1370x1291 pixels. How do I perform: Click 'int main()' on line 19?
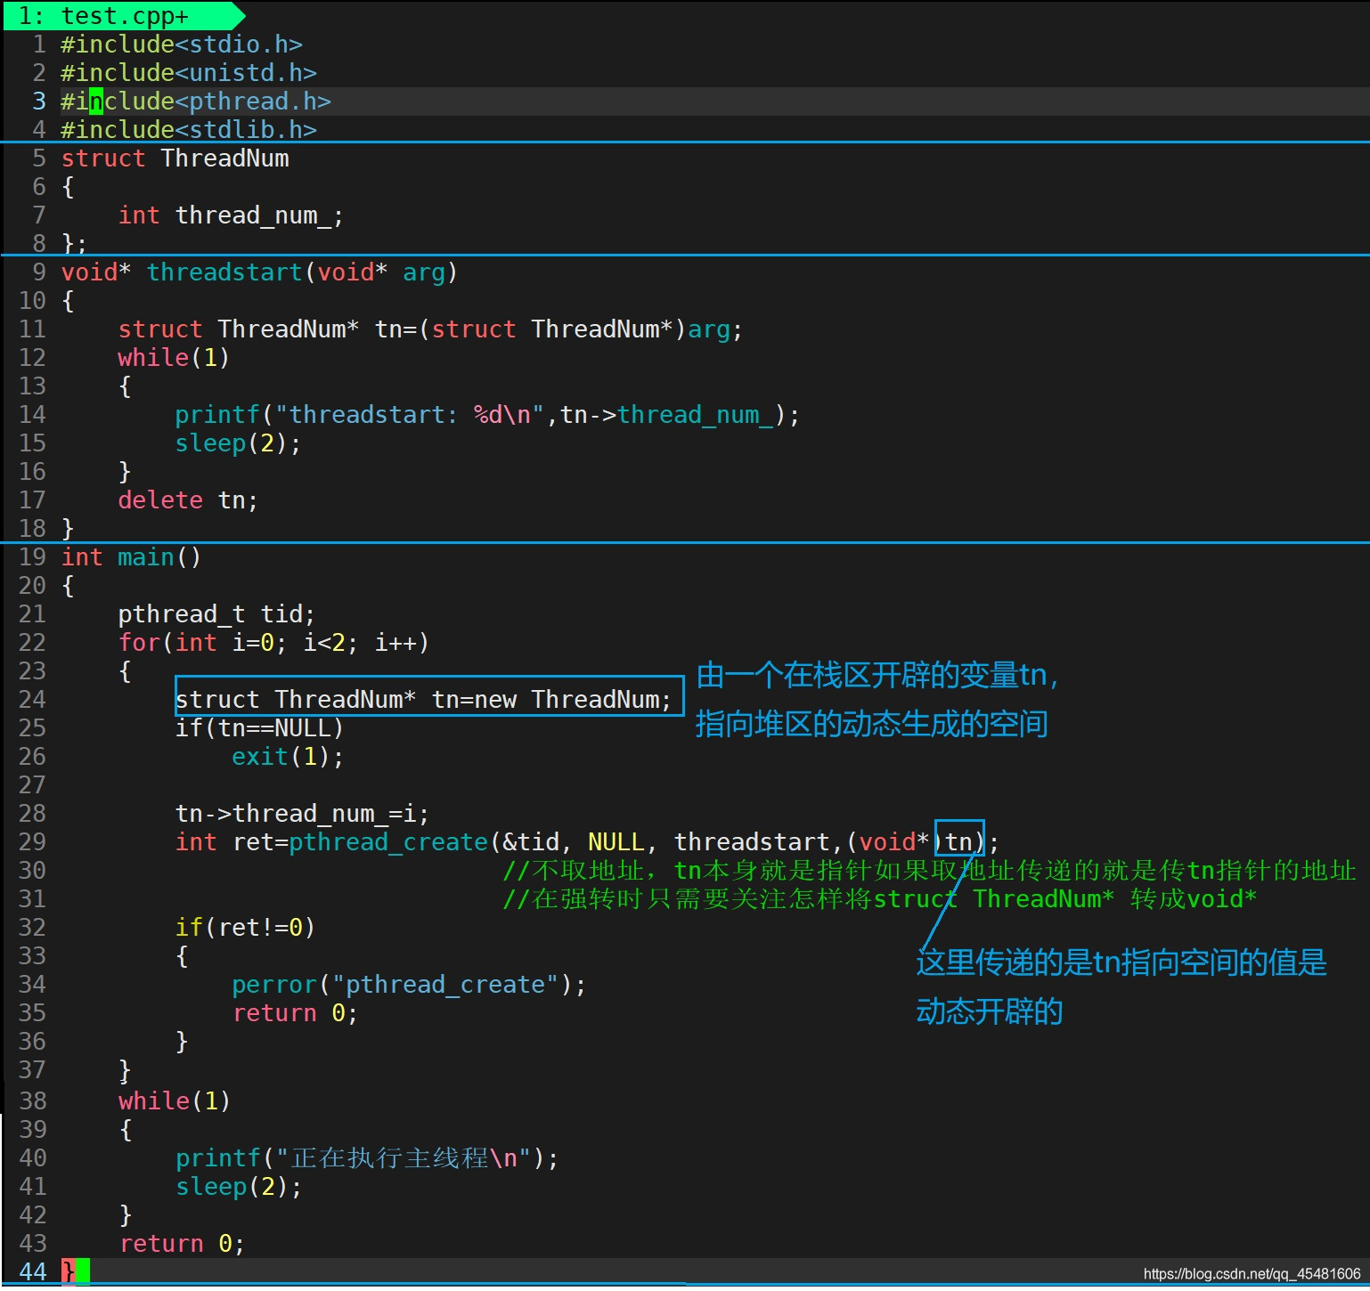click(131, 557)
